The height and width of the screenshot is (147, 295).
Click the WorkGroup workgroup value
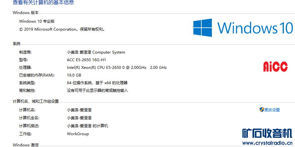click(x=78, y=134)
